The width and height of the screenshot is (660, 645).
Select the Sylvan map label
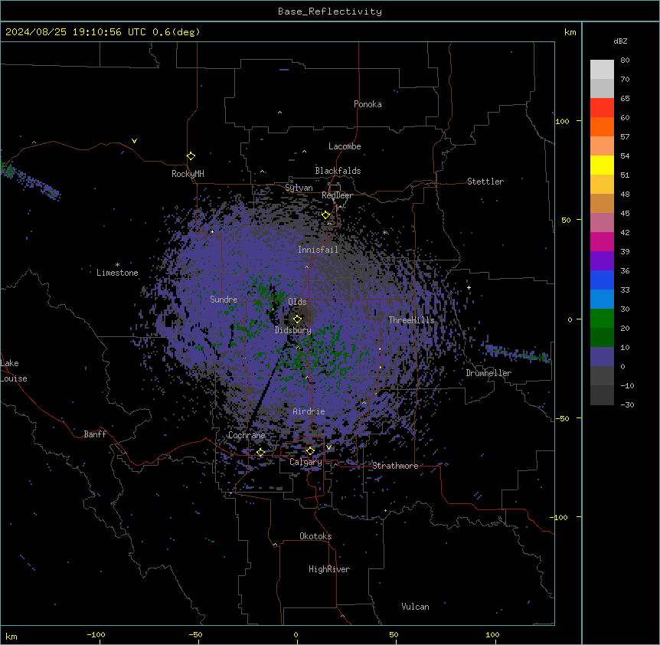(x=299, y=188)
